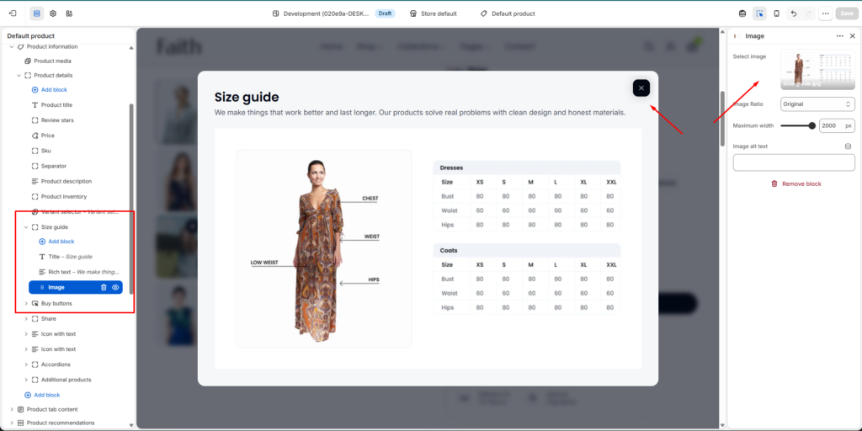Select the Rich text block
Image resolution: width=862 pixels, height=431 pixels.
coord(83,272)
